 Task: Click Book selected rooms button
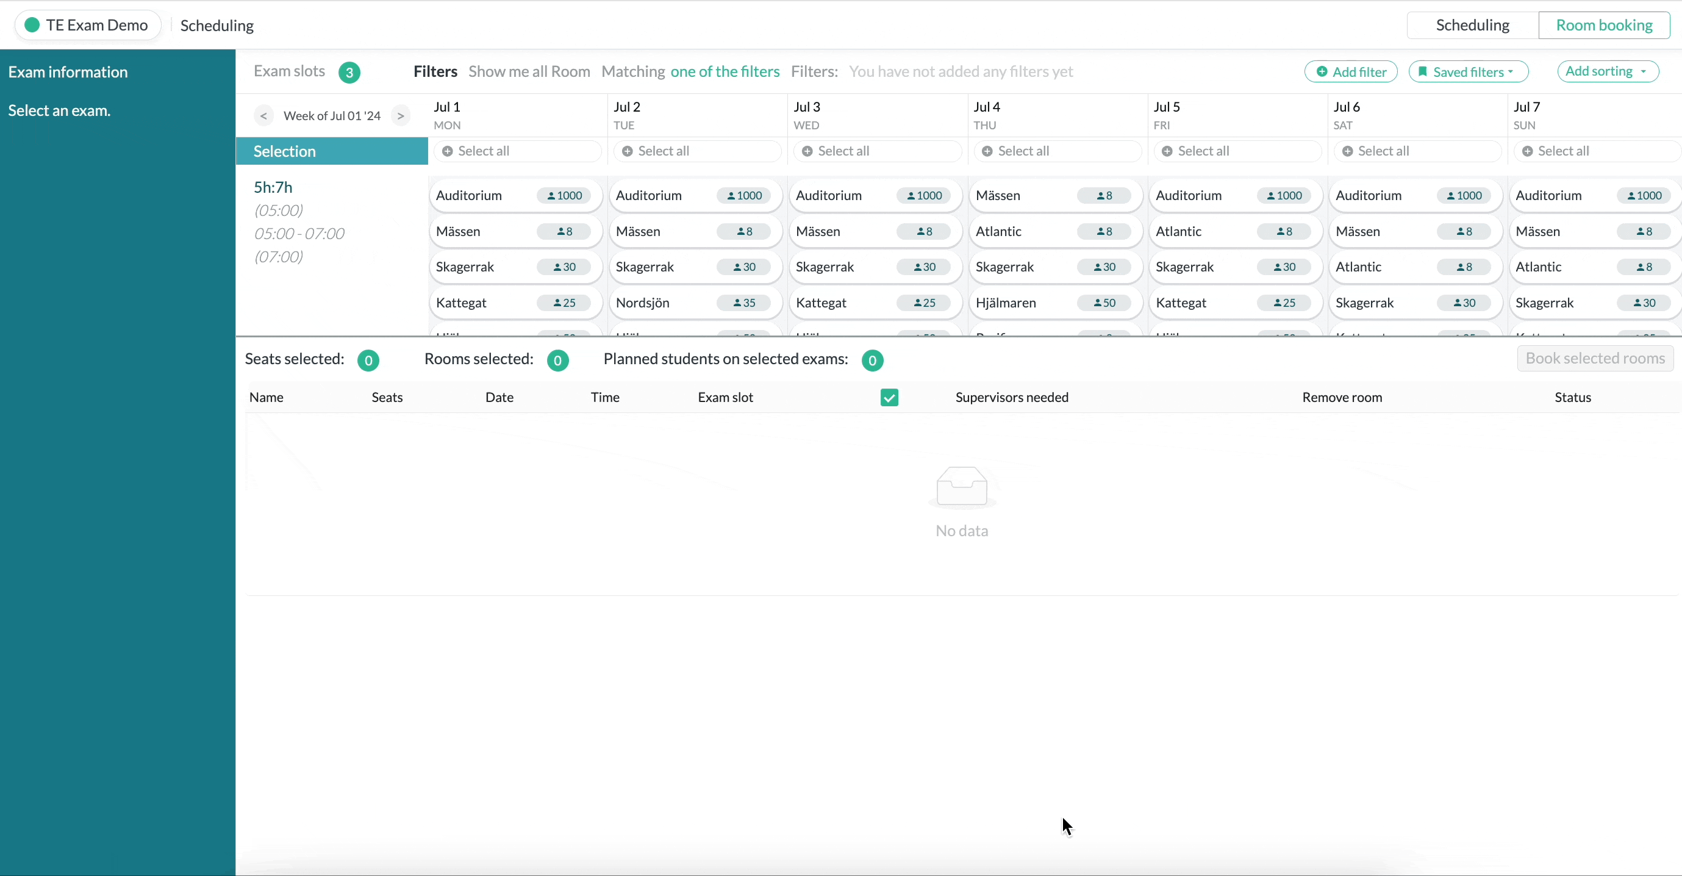[x=1595, y=359]
